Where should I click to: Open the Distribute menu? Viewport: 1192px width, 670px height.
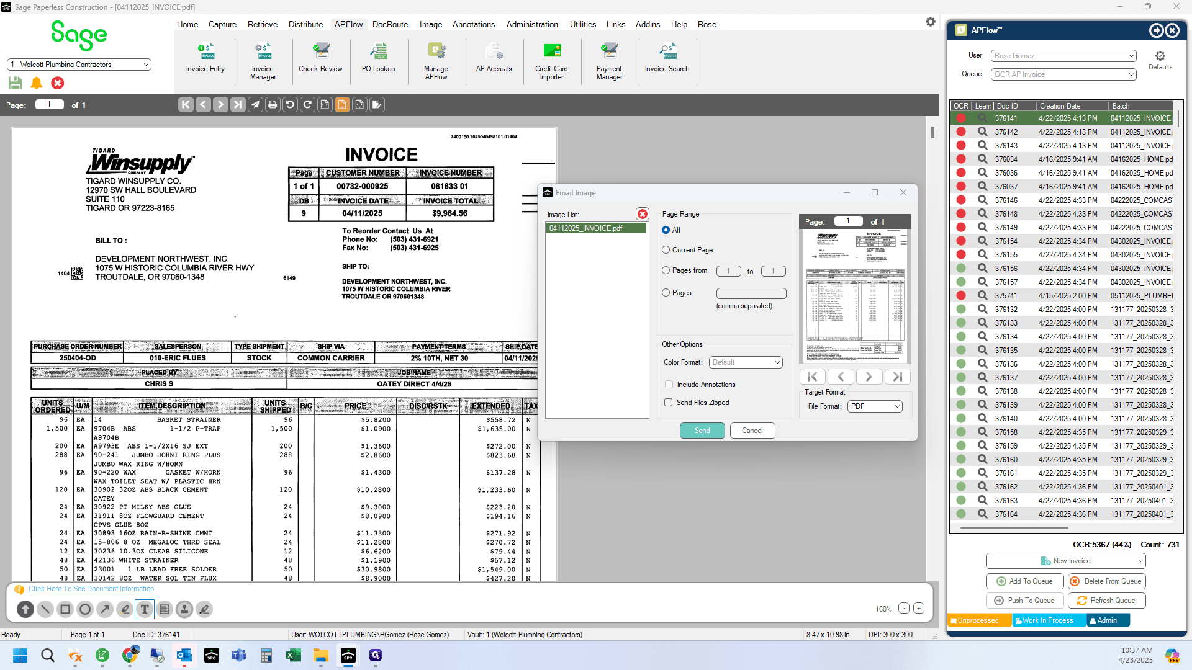(x=305, y=25)
